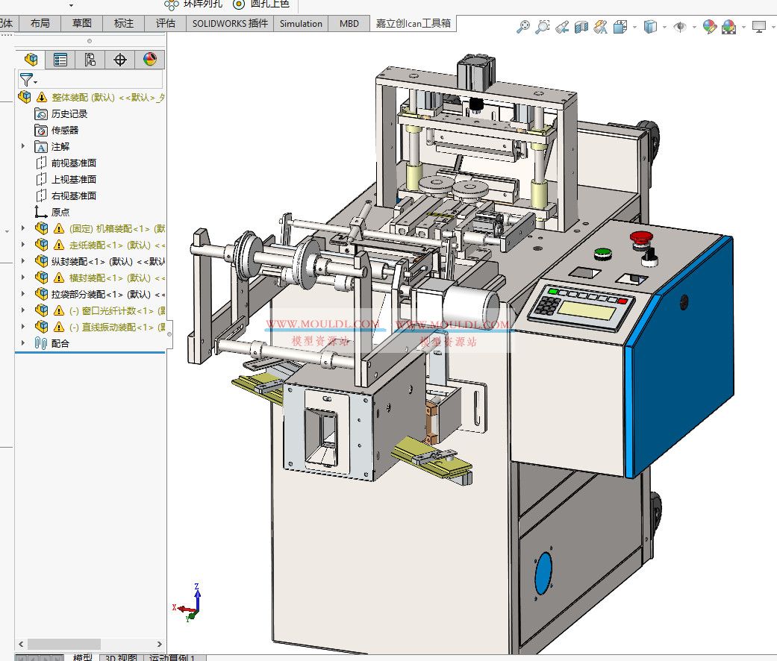Open the ConfigurationManager panel tab

(x=90, y=60)
